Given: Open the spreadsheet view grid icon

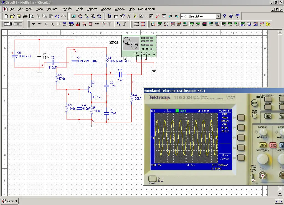Looking at the screenshot, I should pos(116,16).
